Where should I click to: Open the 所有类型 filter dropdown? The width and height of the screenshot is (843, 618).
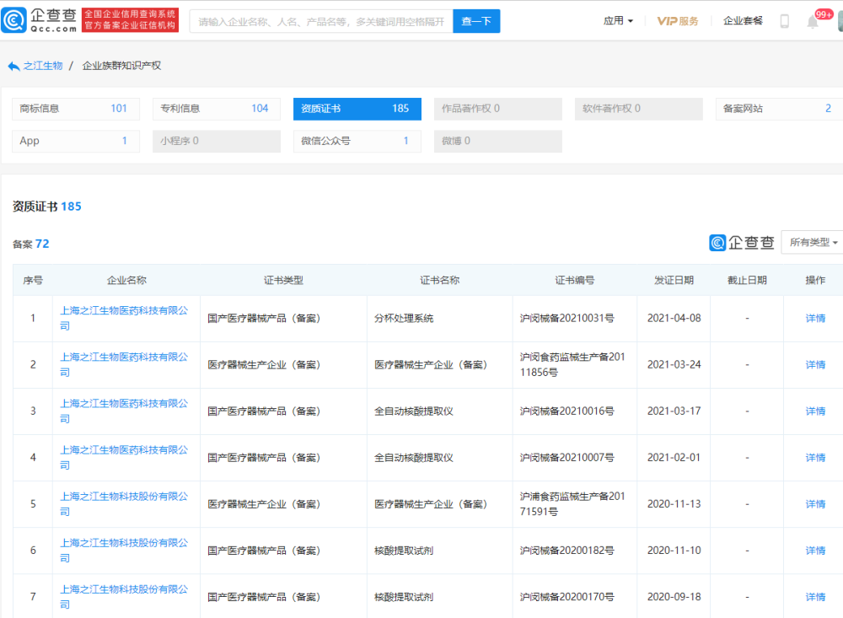coord(813,243)
